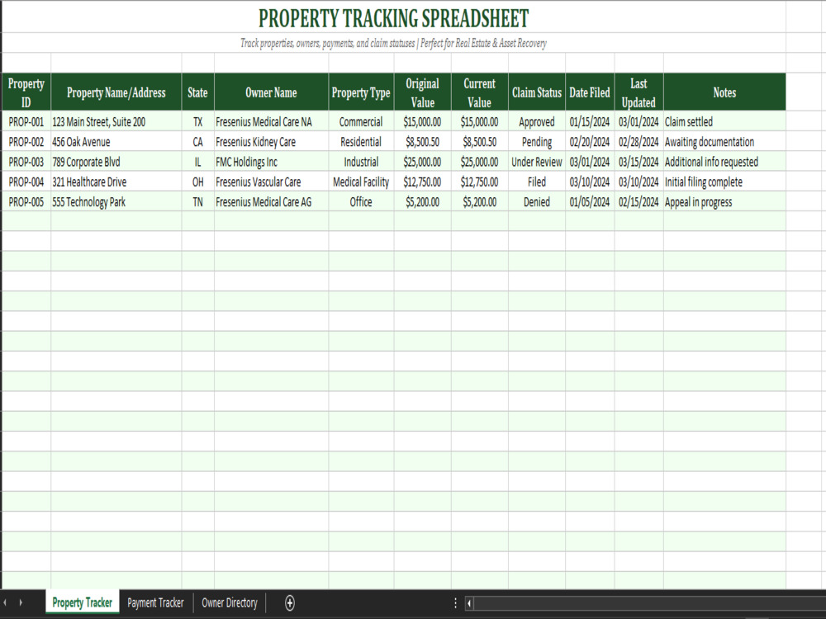
Task: Select the State column header
Action: [197, 92]
